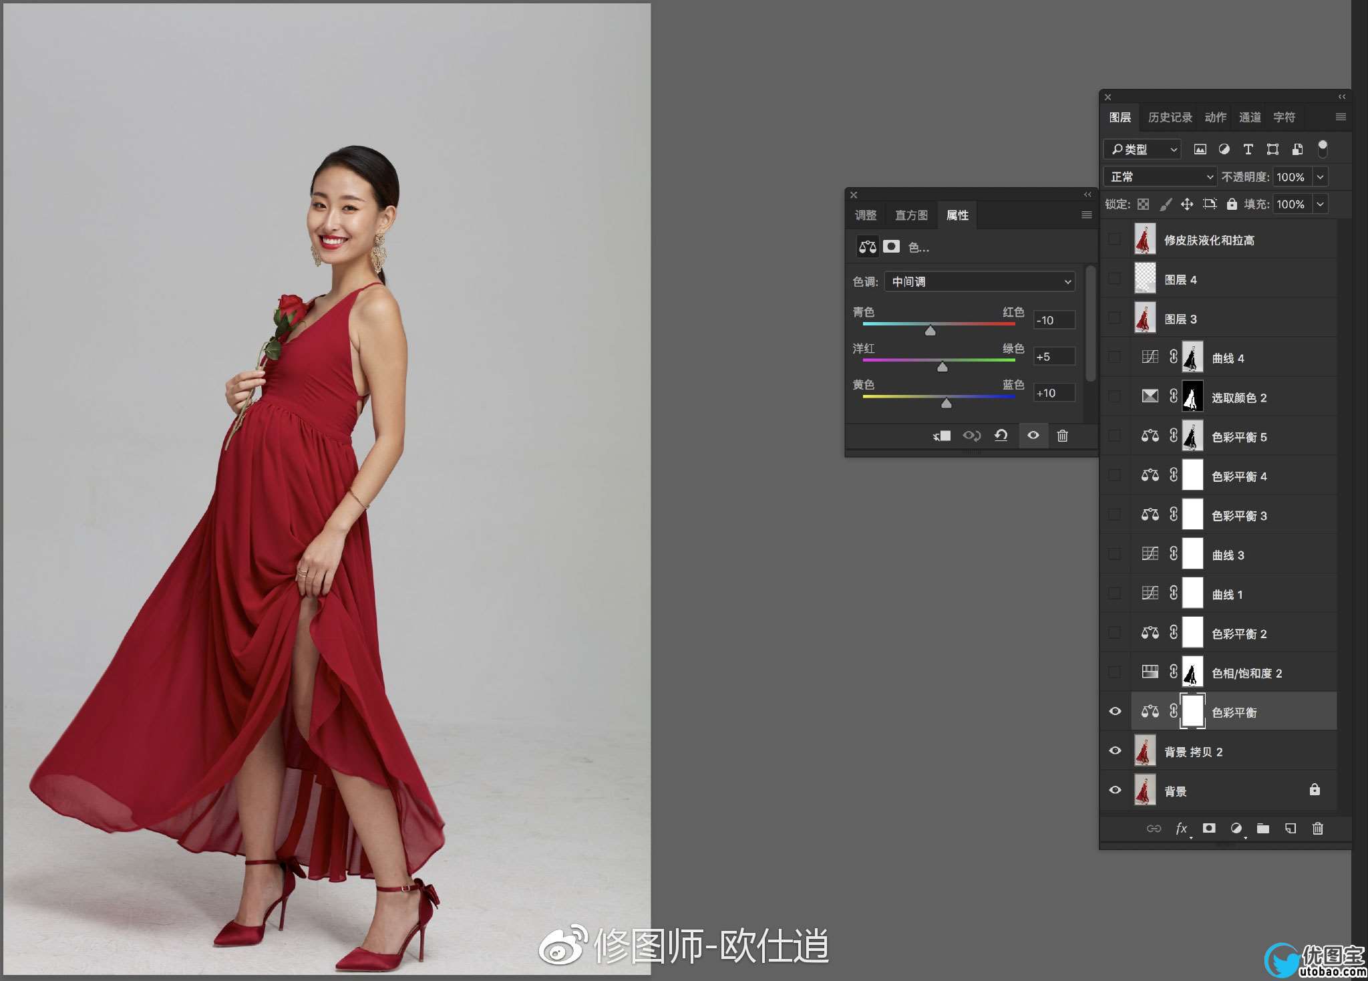
Task: View previous state icon in Properties
Action: coord(971,436)
